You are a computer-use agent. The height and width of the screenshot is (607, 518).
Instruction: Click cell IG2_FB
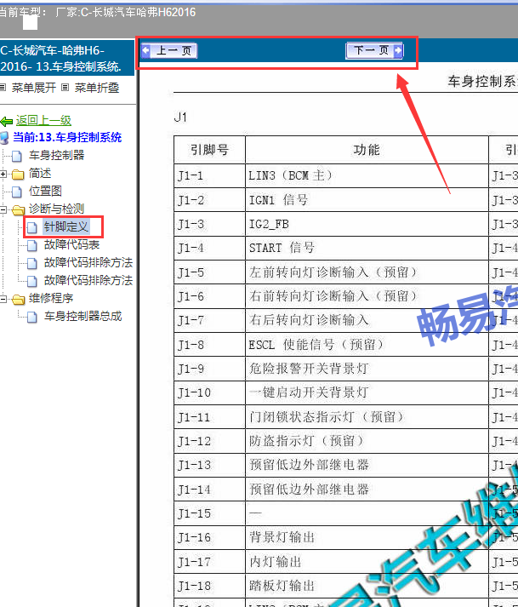[367, 224]
